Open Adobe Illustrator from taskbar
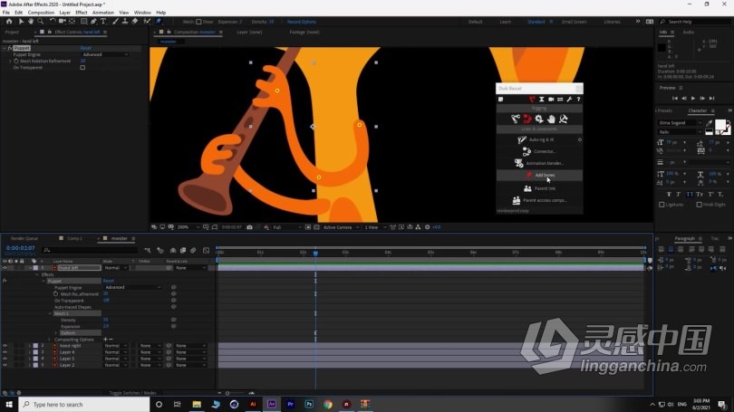 pos(253,404)
